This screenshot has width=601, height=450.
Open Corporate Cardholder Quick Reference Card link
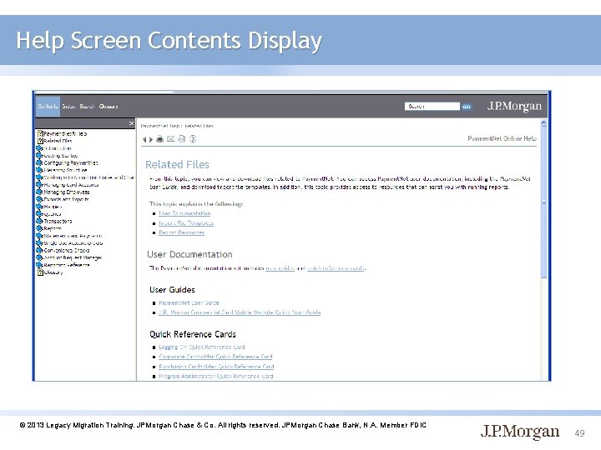click(215, 357)
